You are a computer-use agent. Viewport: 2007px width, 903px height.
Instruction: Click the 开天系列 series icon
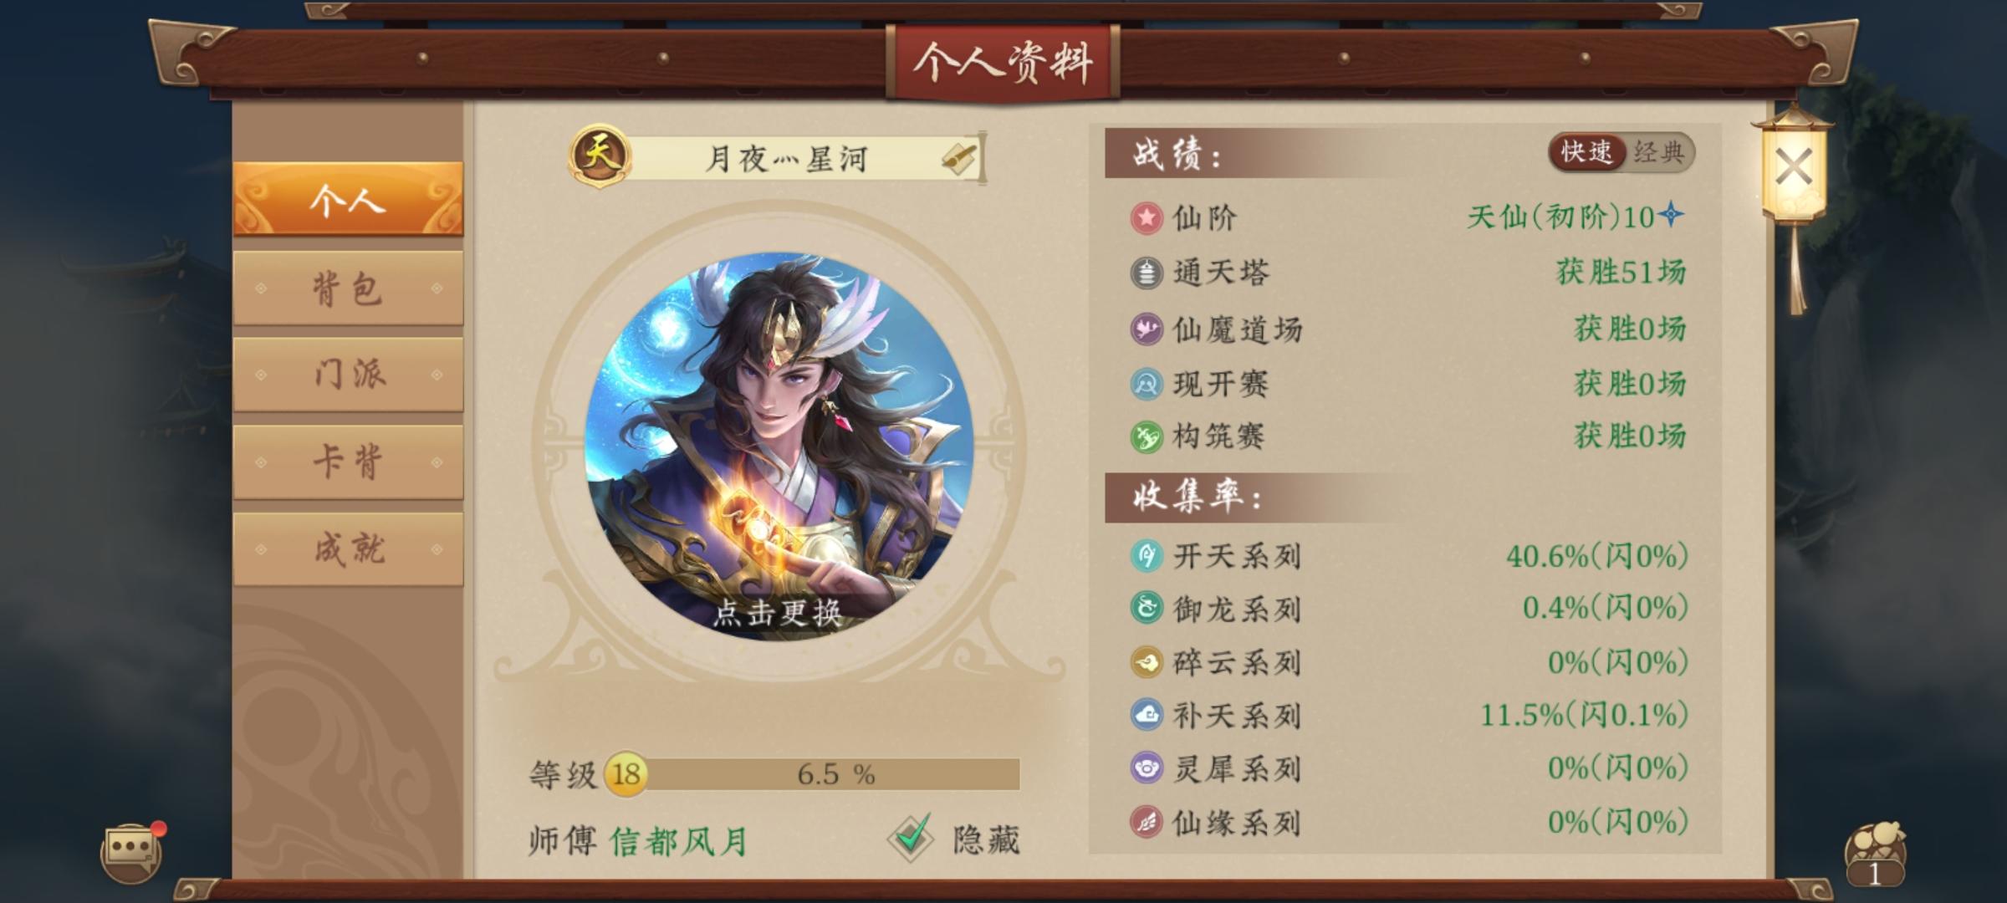(x=1146, y=555)
